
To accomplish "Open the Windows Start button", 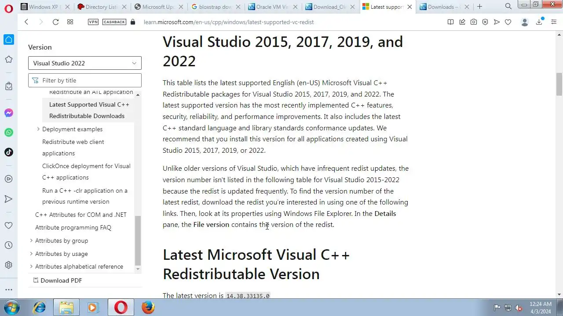I will click(11, 307).
